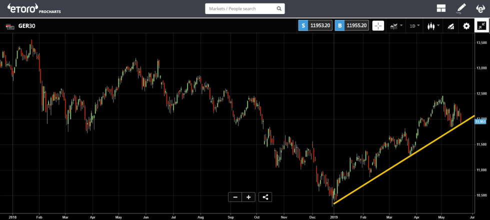Image resolution: width=490 pixels, height=220 pixels.
Task: Click the Markets / People search field
Action: tap(240, 8)
